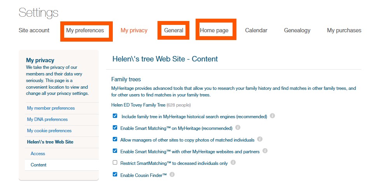This screenshot has height=182, width=378.
Task: Open My cookie preferences link
Action: 49,131
